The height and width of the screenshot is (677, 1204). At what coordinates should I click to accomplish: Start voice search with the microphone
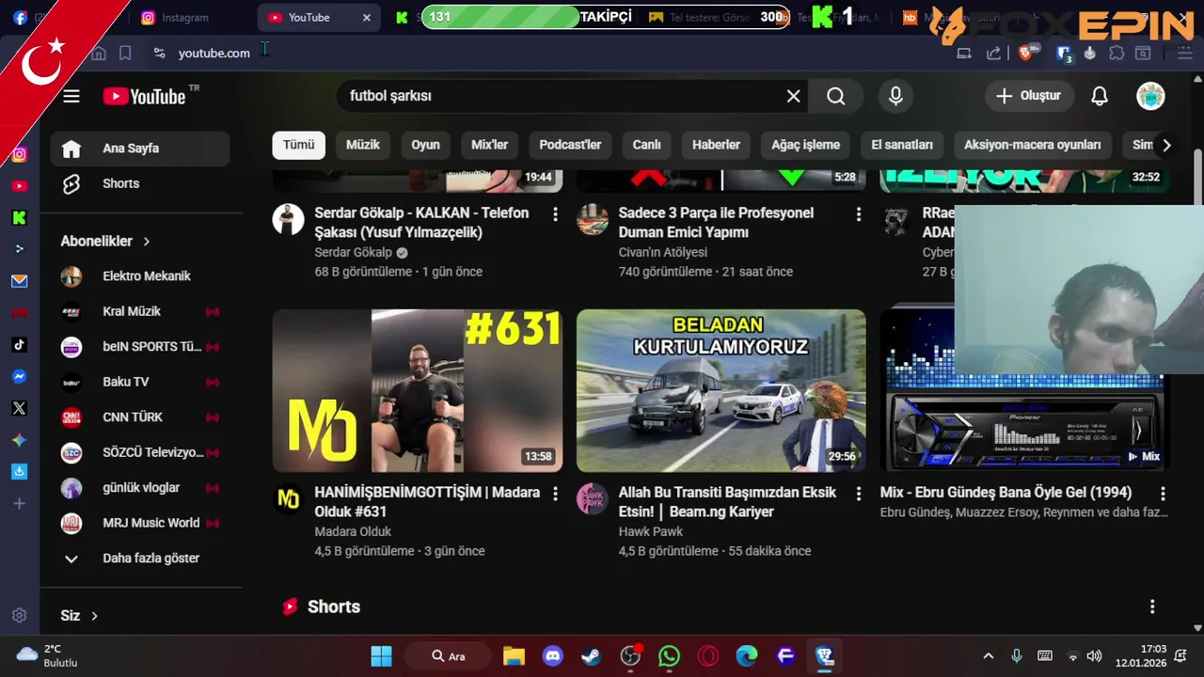pos(895,96)
